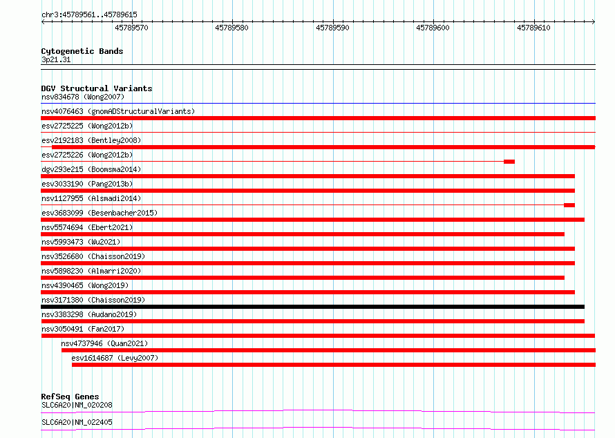Open variant esv1614687 (Levy2007)
615x438 pixels.
pos(115,359)
